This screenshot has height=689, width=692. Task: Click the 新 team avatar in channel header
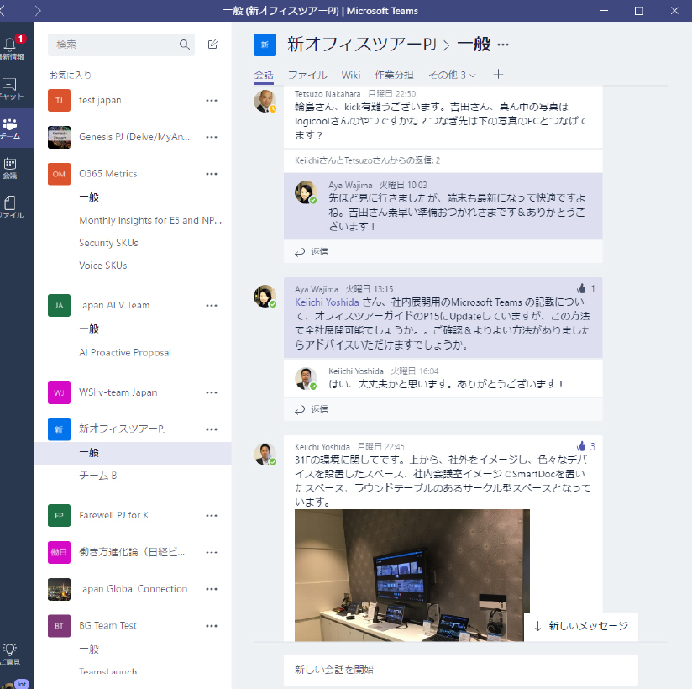(265, 45)
